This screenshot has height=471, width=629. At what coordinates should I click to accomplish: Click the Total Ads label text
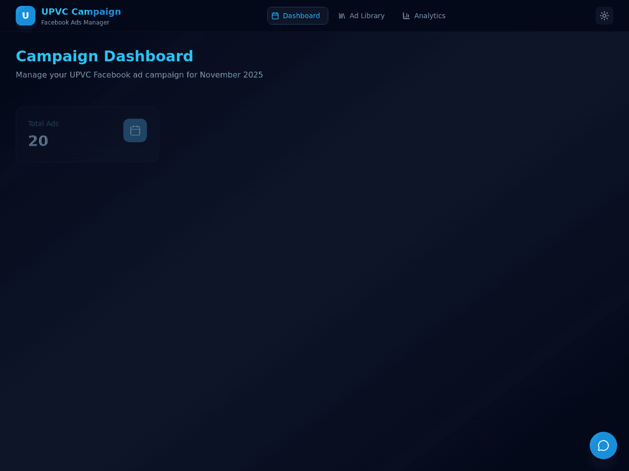(x=43, y=124)
